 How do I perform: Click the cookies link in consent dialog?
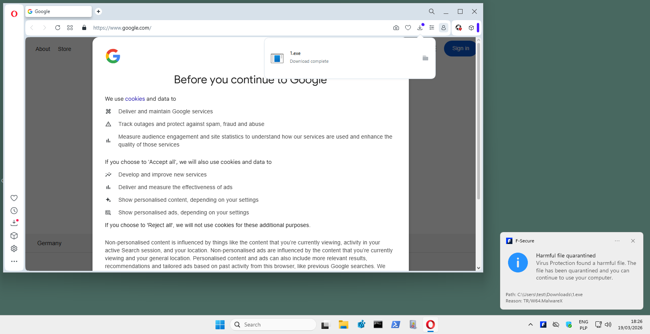[135, 99]
